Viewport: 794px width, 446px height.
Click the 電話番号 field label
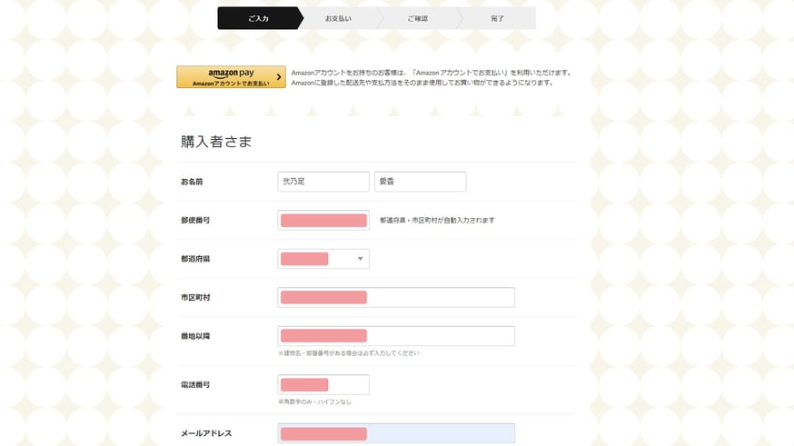[195, 385]
